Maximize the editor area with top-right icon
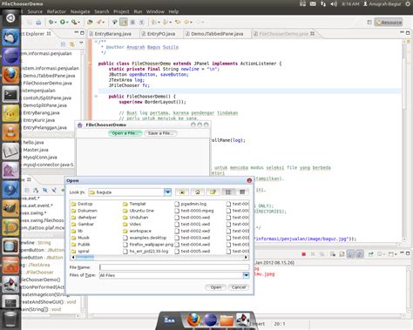 coord(408,33)
